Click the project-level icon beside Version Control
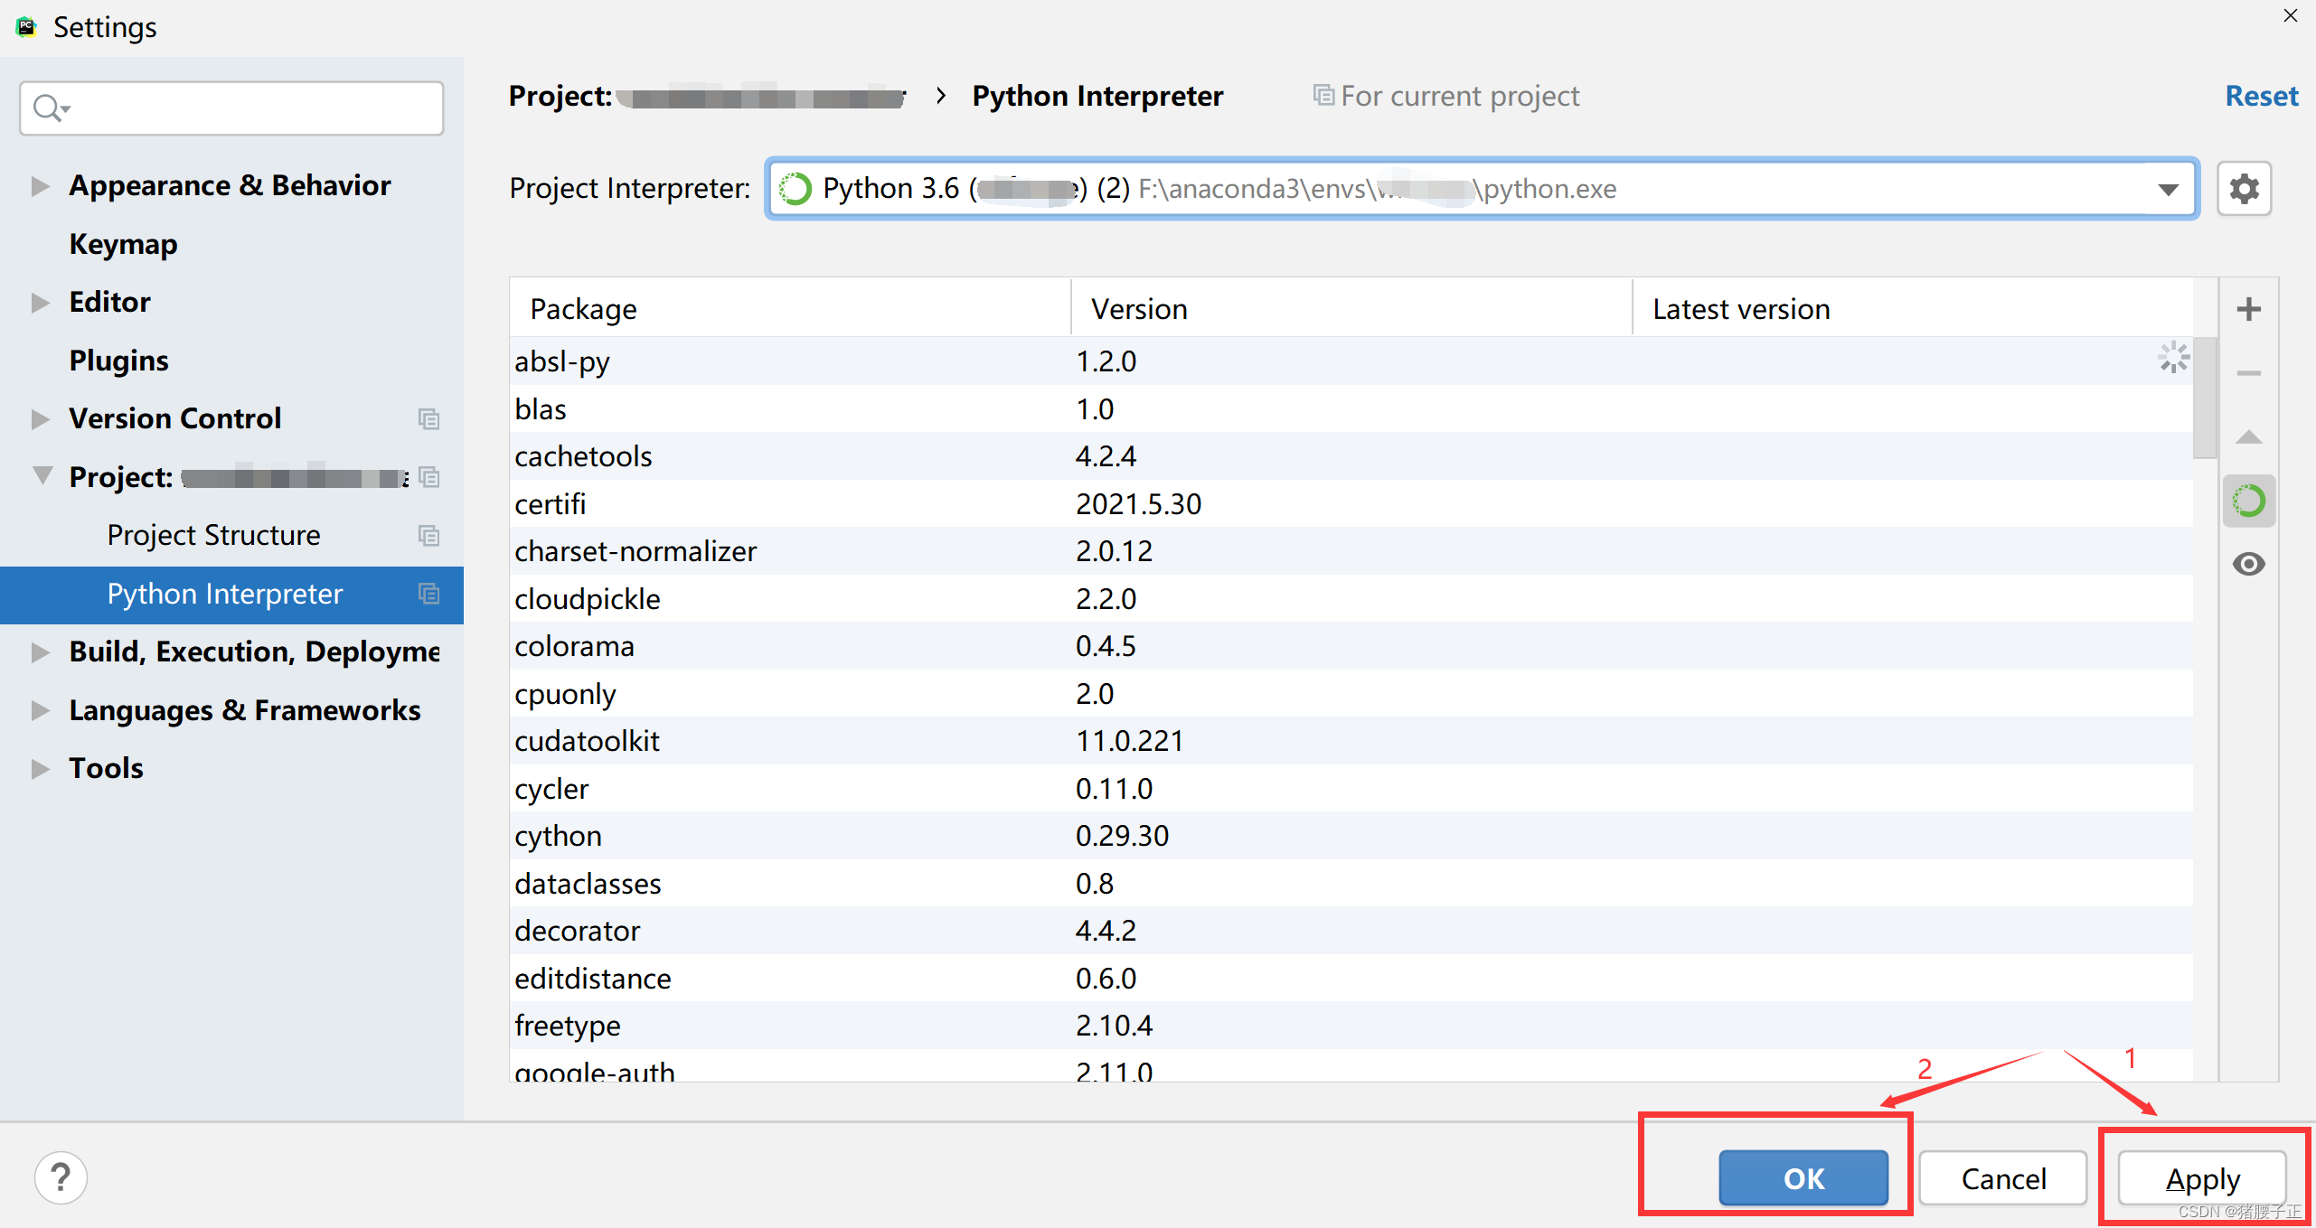The height and width of the screenshot is (1228, 2316). 428,418
